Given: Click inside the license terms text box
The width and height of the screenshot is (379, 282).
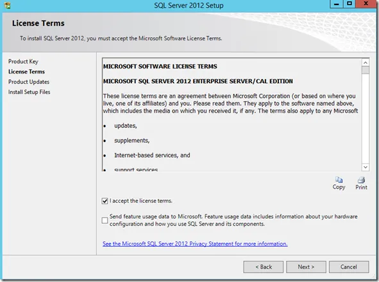Looking at the screenshot, I should 232,114.
